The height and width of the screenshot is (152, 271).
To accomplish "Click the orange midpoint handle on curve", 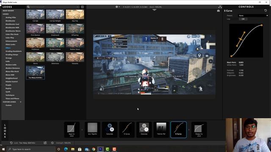I will click(x=241, y=39).
